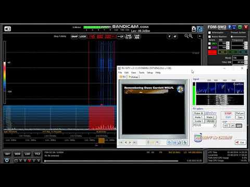Enable the Attenuator checkbox
The height and width of the screenshot is (187, 250).
209,33
